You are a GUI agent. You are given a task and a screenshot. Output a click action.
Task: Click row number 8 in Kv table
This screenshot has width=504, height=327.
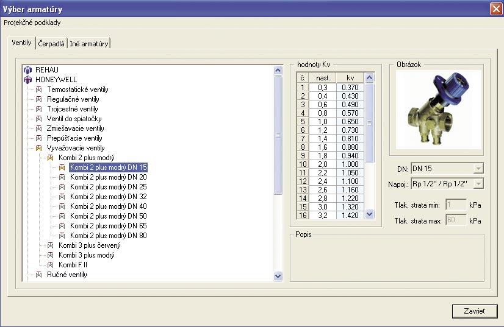click(303, 147)
